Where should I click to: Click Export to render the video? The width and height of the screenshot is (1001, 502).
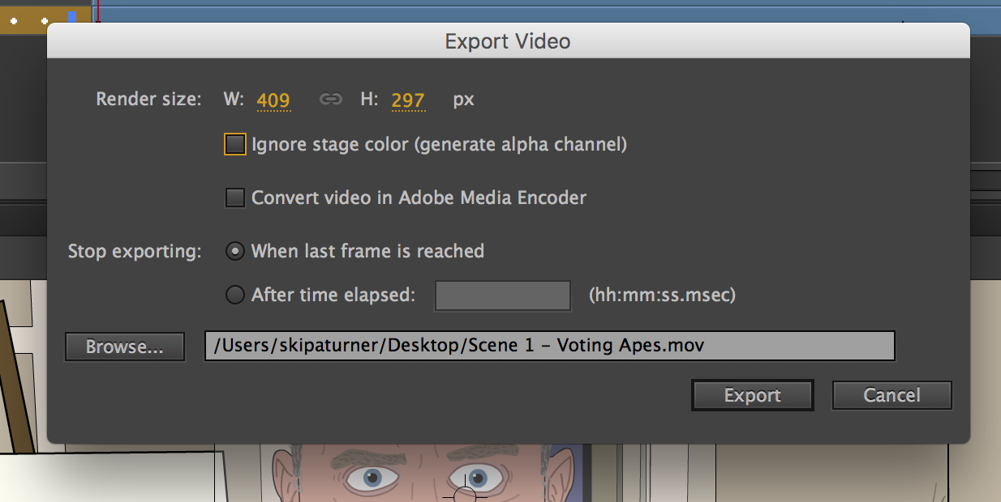coord(751,395)
